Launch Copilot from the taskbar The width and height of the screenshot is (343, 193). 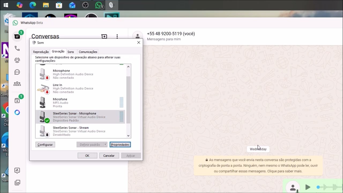click(20, 5)
